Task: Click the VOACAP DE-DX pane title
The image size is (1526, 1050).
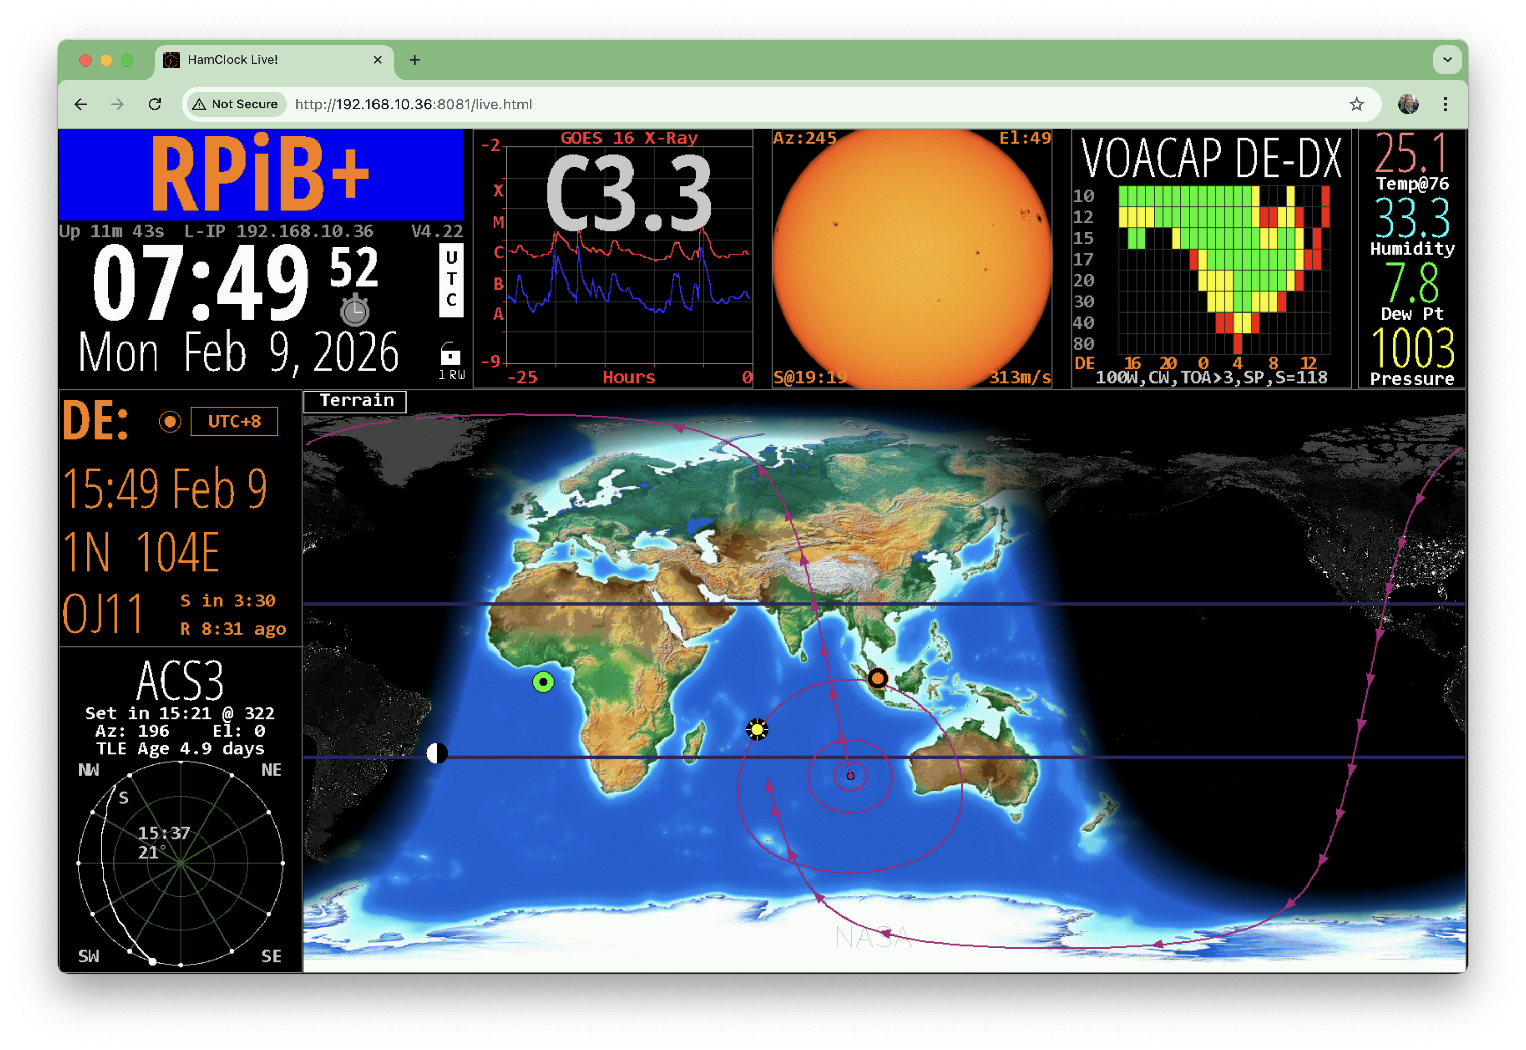Action: pos(1211,158)
